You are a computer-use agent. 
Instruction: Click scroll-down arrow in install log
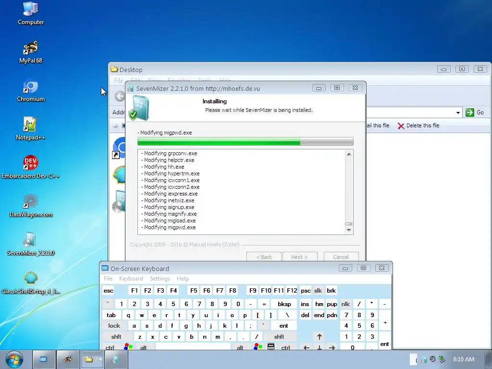tap(349, 230)
